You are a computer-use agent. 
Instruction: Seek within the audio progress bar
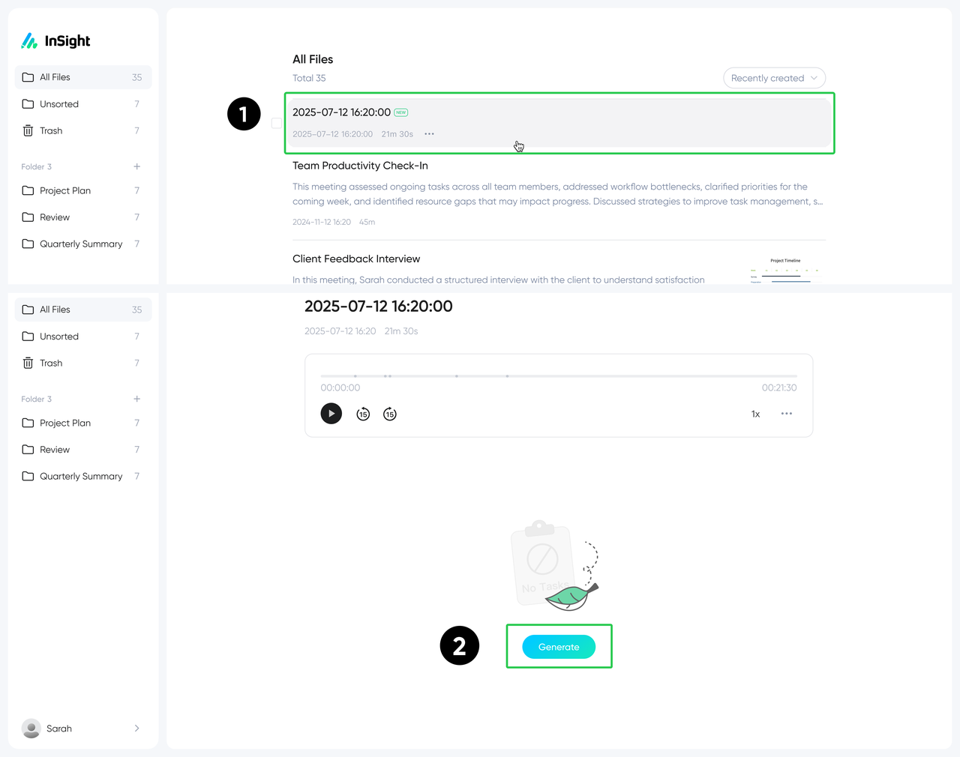tap(559, 376)
